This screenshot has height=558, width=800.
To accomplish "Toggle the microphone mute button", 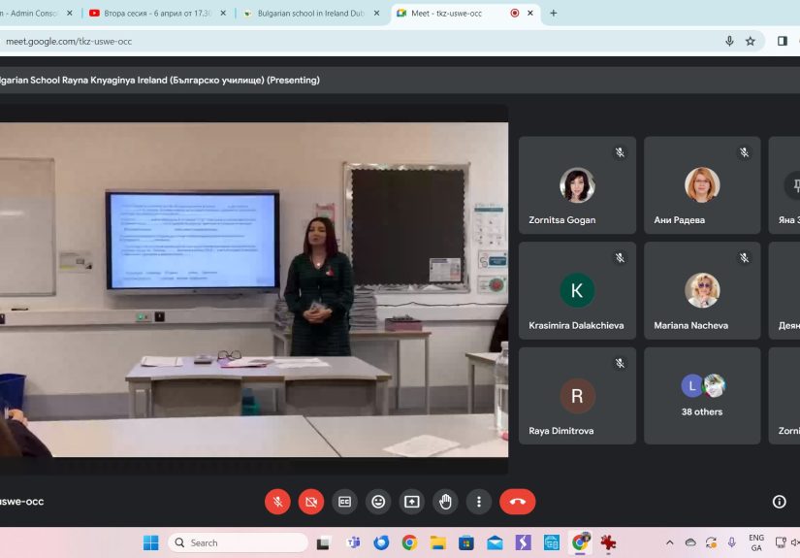I will (277, 502).
